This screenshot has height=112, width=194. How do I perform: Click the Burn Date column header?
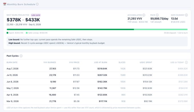coord(12,62)
